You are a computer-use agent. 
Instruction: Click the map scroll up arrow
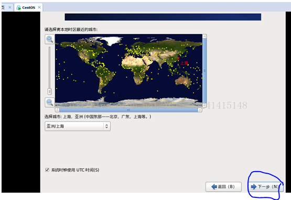[x=204, y=36]
